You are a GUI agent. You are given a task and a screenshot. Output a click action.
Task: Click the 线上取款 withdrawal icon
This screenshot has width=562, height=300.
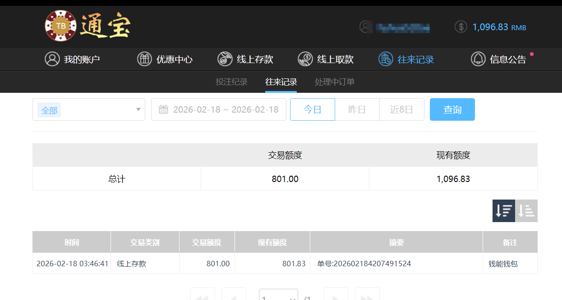(305, 59)
